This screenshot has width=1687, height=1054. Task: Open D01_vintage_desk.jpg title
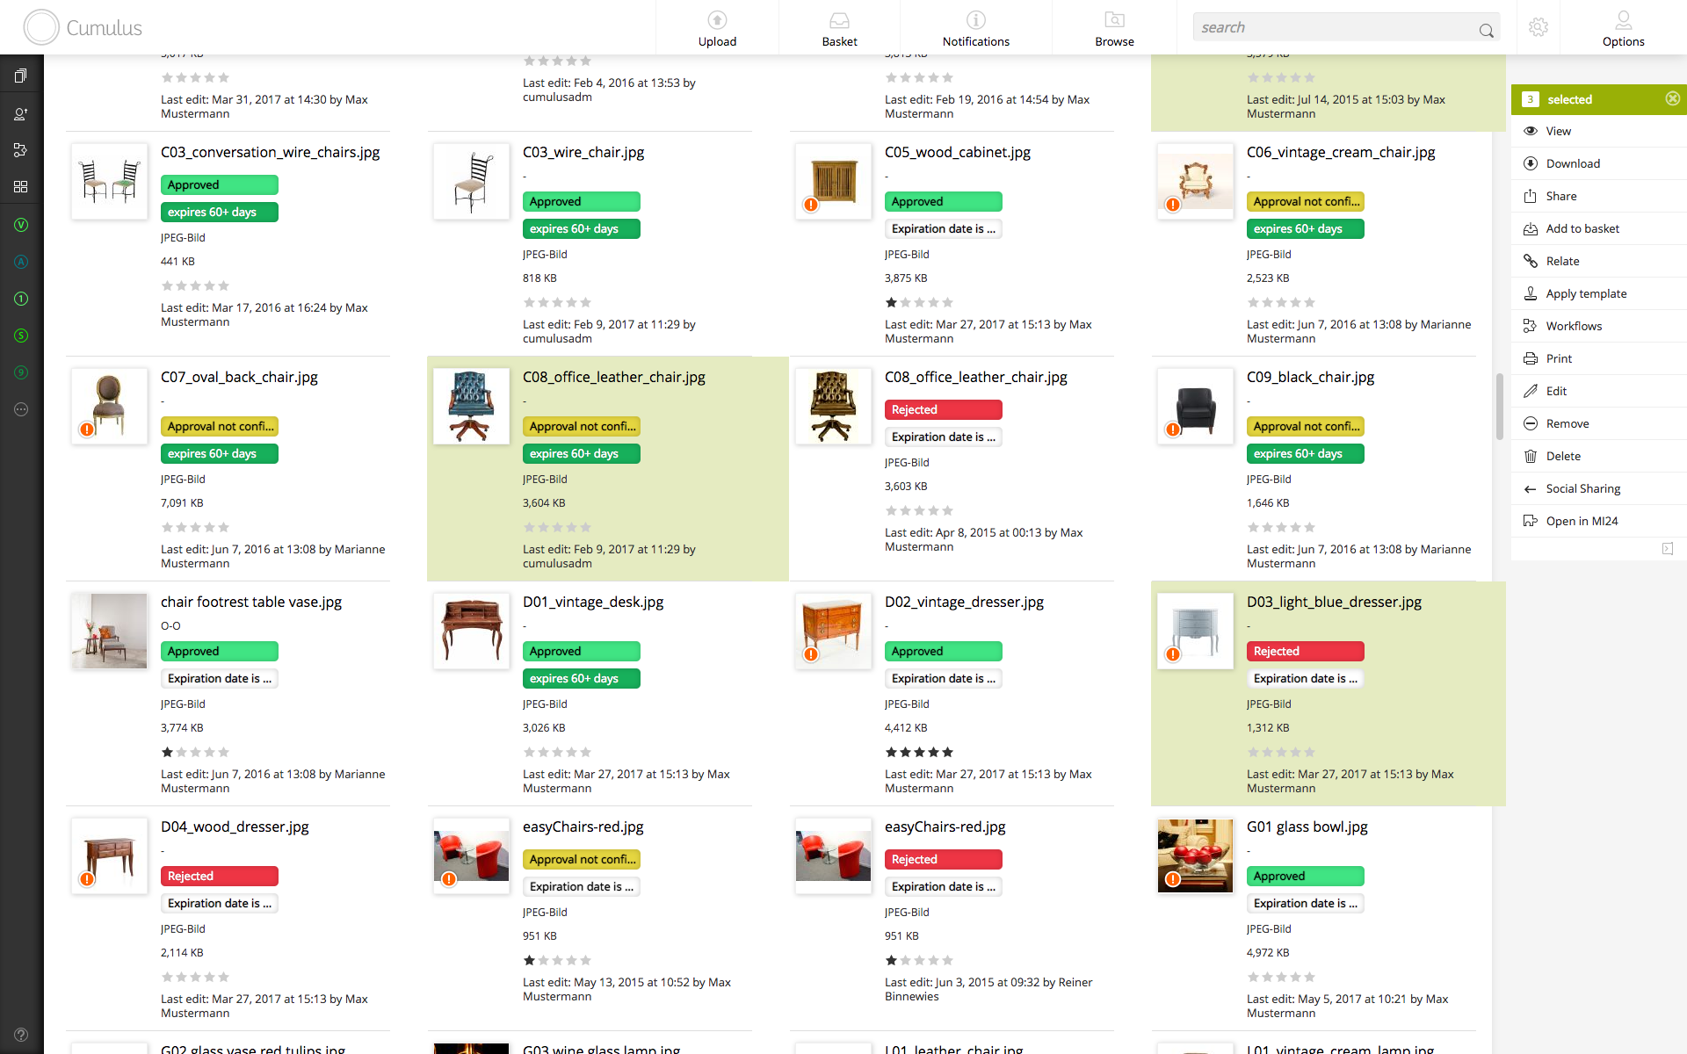coord(592,602)
